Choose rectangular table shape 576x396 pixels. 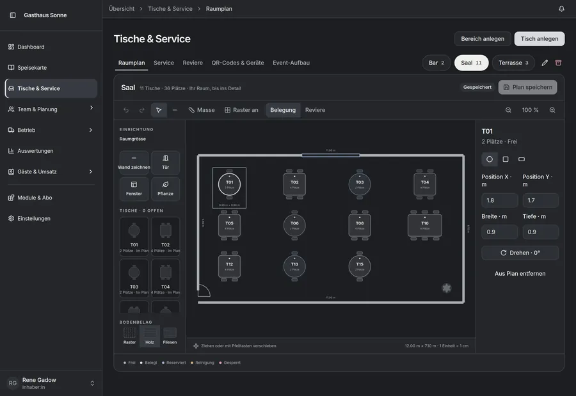(521, 159)
